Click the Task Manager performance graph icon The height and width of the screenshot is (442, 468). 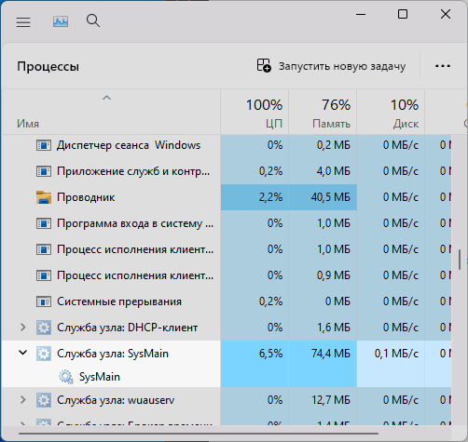pyautogui.click(x=61, y=21)
